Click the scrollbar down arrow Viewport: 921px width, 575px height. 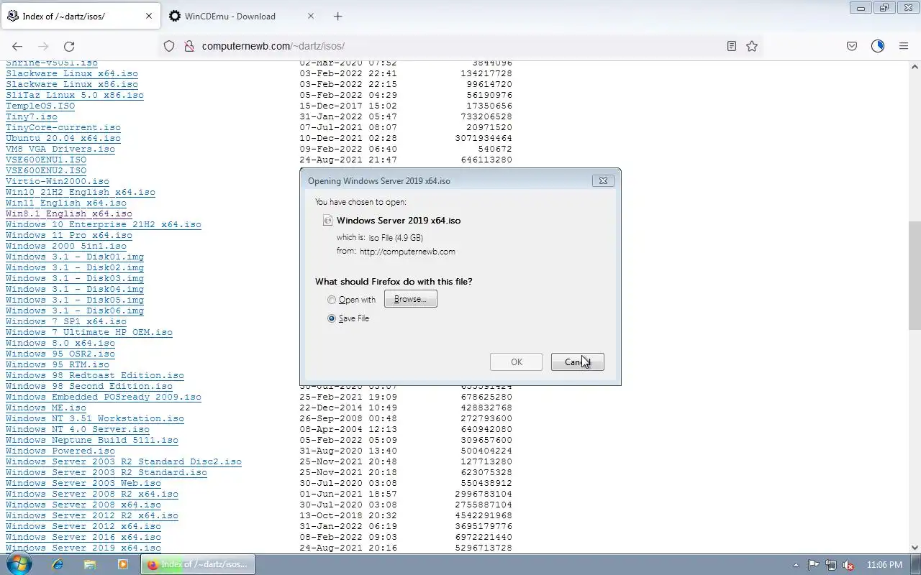(915, 548)
